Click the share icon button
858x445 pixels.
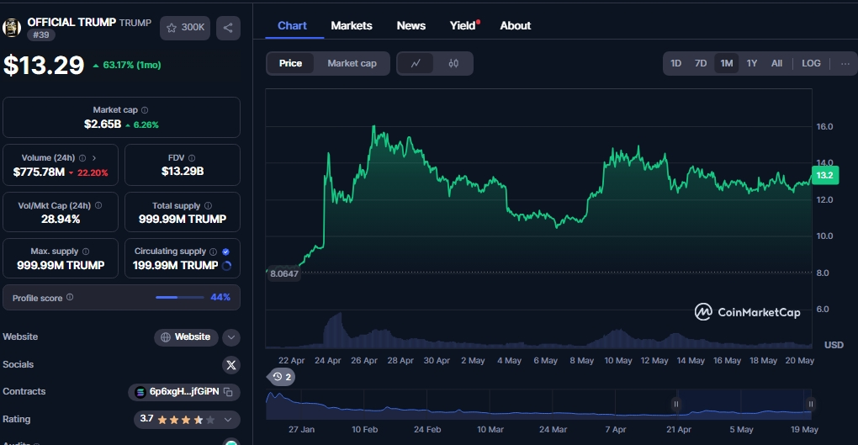pyautogui.click(x=228, y=28)
